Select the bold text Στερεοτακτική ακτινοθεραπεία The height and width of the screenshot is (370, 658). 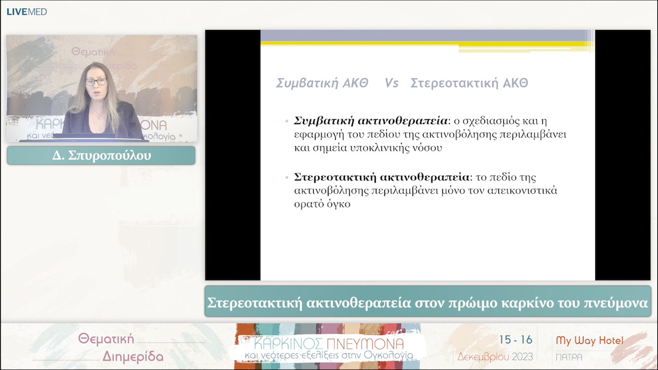pos(382,178)
